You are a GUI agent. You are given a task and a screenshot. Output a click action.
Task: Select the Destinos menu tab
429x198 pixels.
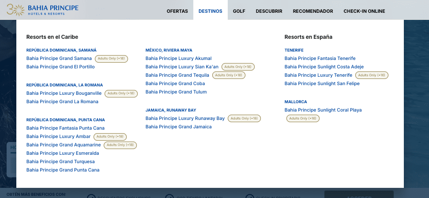(x=211, y=11)
